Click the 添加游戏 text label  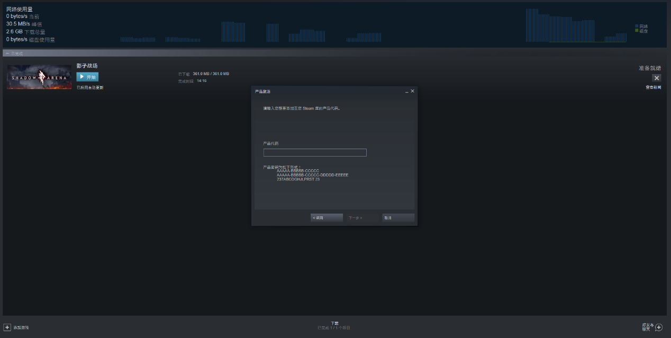[x=21, y=328]
